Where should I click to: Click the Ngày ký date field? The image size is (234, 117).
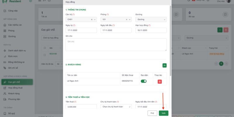81,30
